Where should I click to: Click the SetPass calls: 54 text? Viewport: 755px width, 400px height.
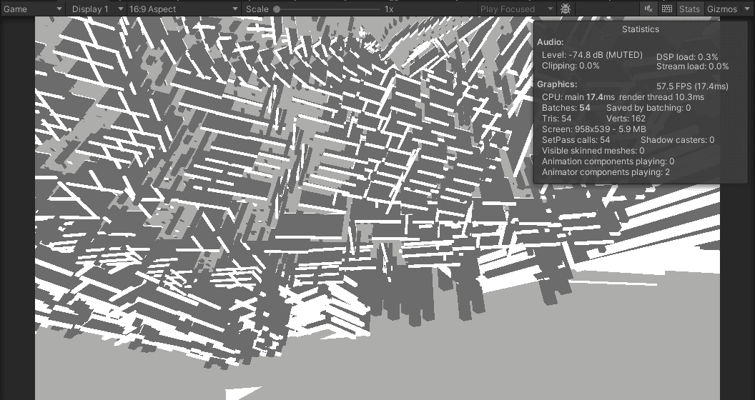pyautogui.click(x=576, y=140)
